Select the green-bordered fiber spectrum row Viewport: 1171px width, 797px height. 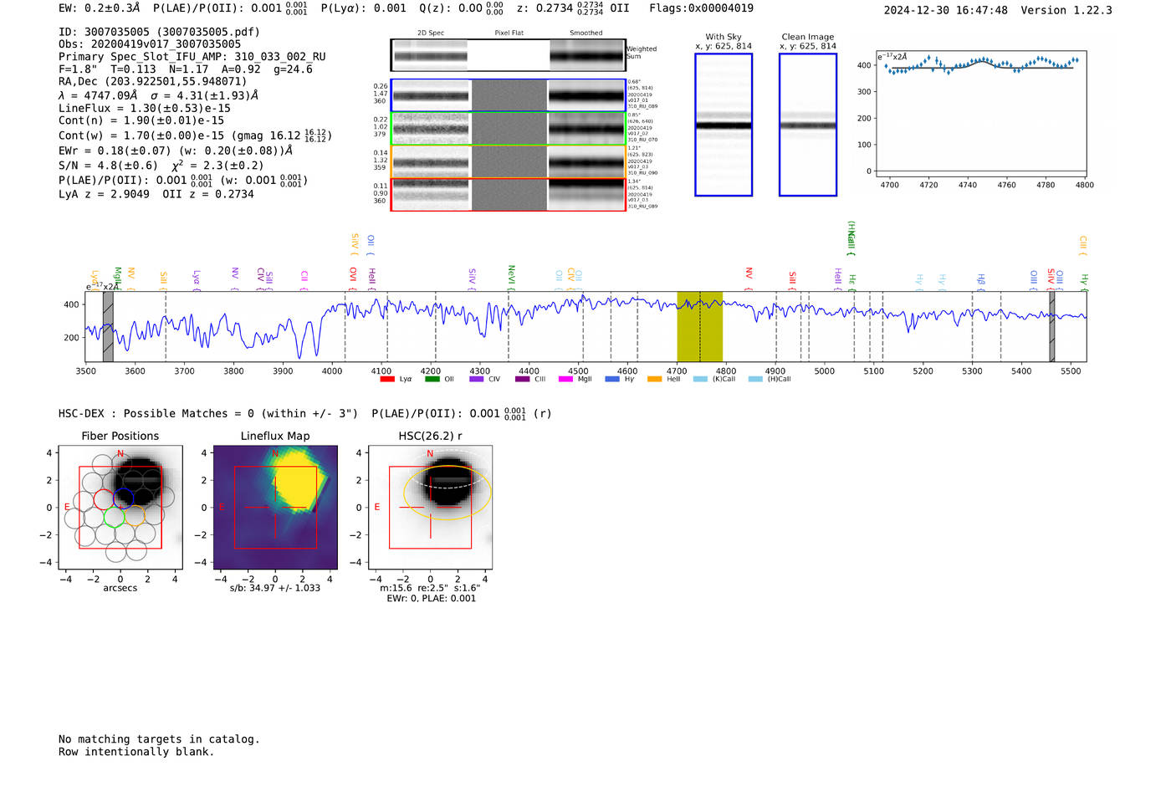508,129
